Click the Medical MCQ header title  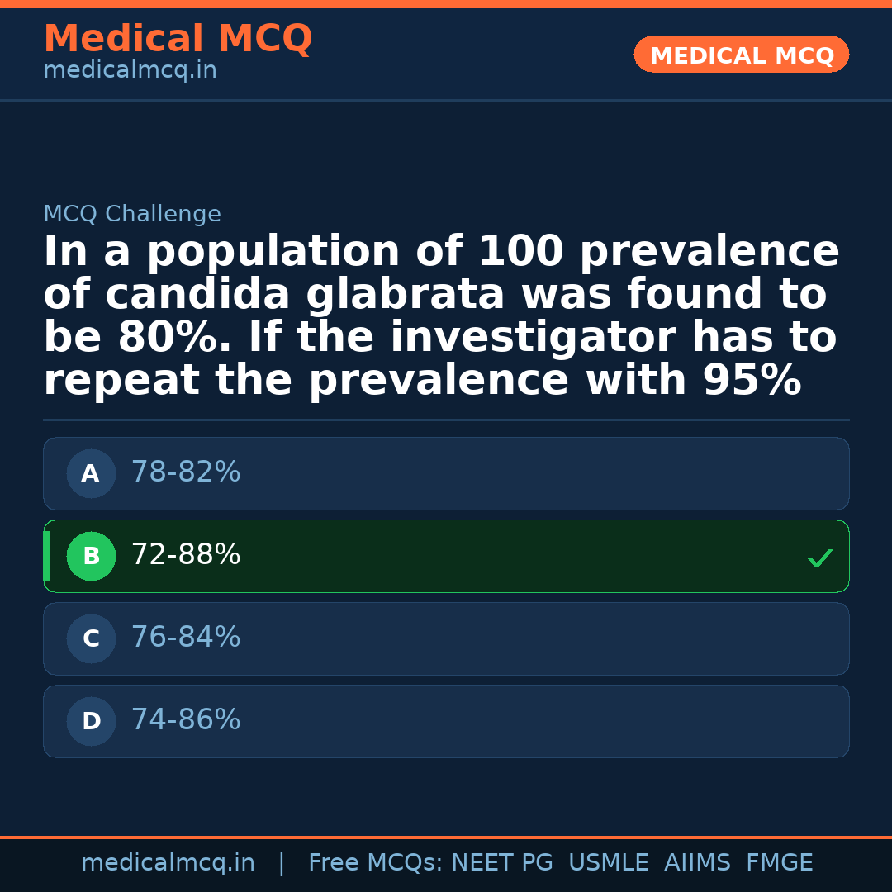(x=178, y=40)
